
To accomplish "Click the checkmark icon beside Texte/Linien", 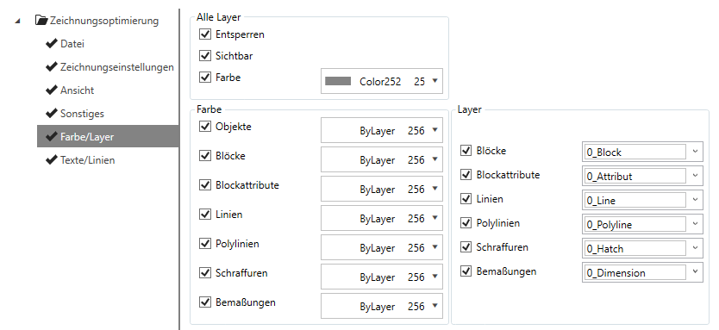I will 52,160.
